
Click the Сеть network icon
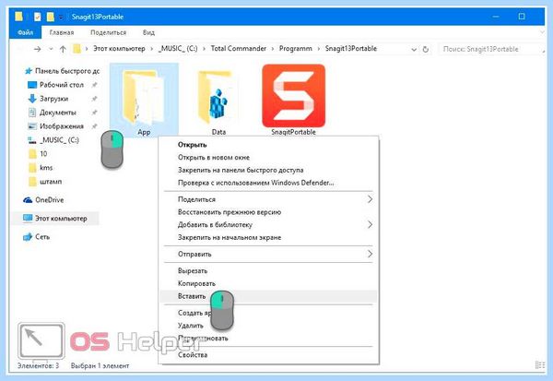(28, 237)
